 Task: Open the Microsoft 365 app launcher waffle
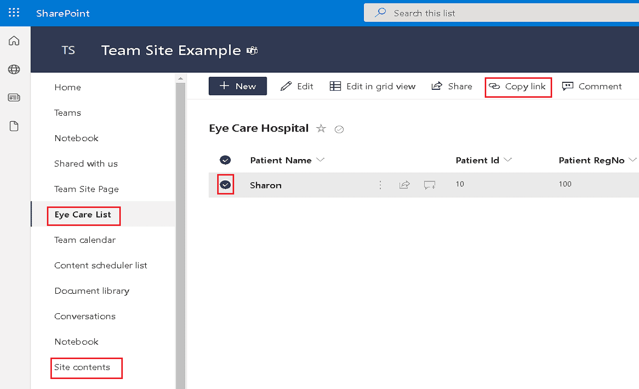point(14,13)
